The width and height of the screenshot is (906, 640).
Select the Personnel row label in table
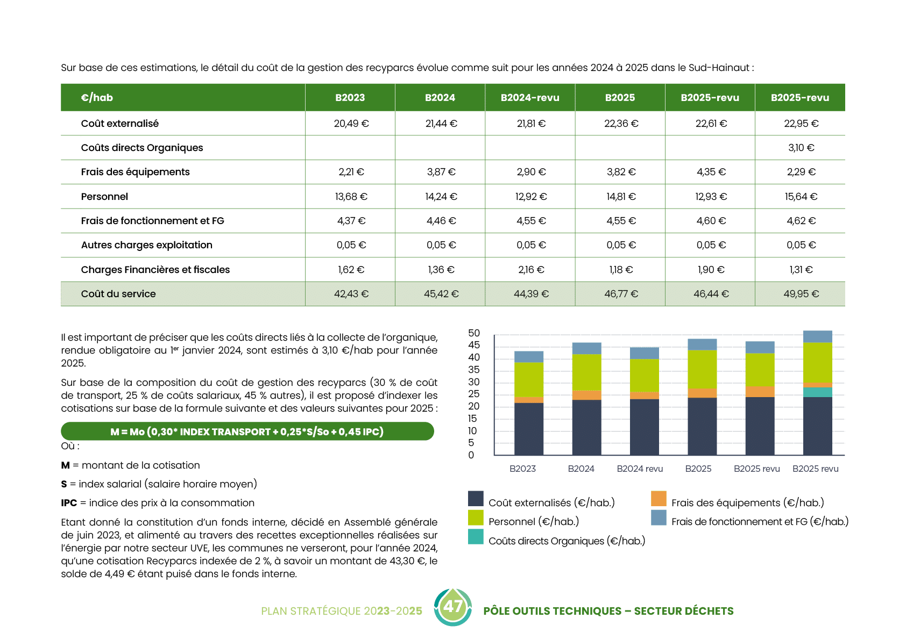pos(104,197)
